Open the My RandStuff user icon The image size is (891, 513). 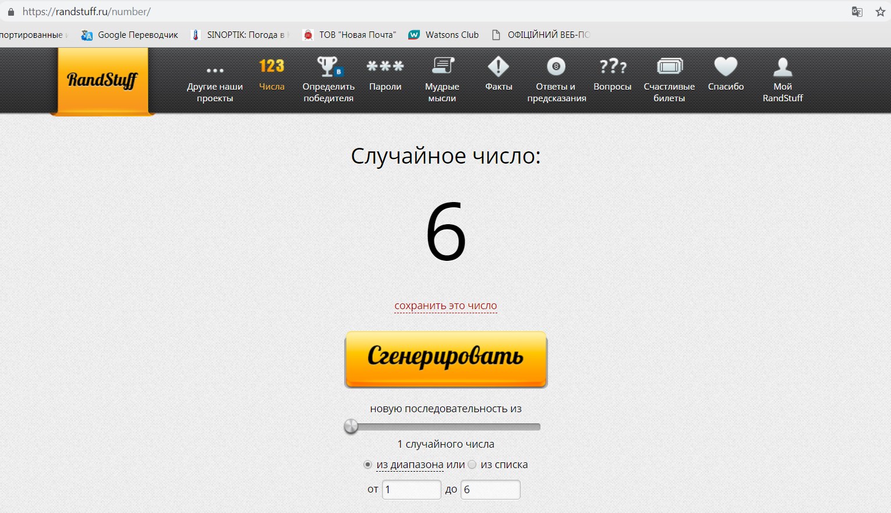click(783, 67)
